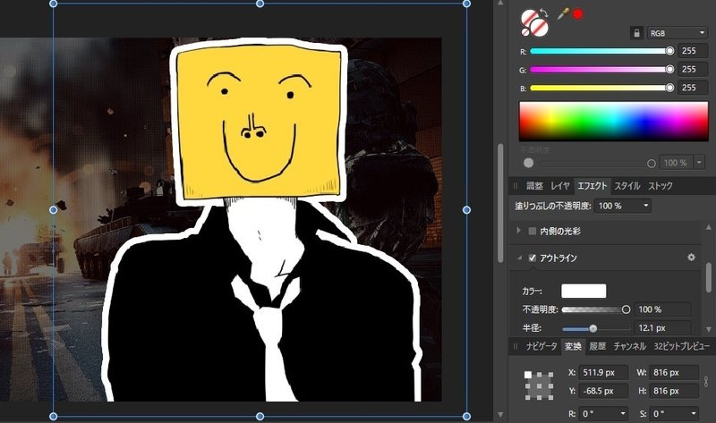Open the color opacity dropdown arrow
Image resolution: width=716 pixels, height=423 pixels.
[x=699, y=163]
